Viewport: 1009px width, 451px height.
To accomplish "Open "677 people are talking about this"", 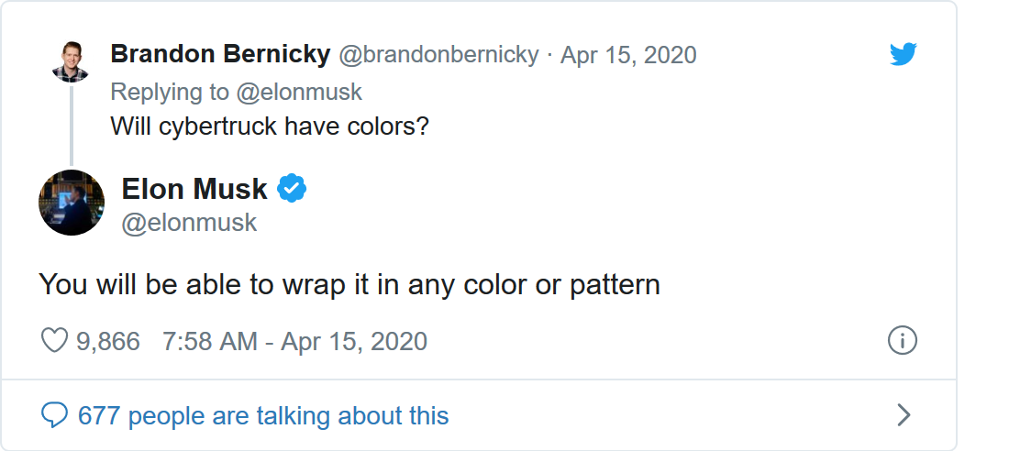I will 263,416.
